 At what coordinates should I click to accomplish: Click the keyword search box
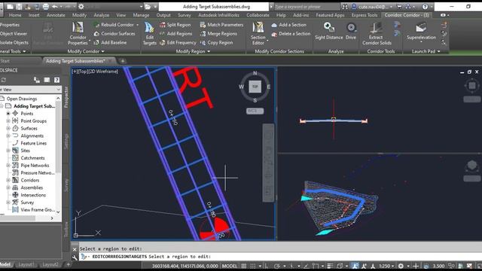click(307, 7)
